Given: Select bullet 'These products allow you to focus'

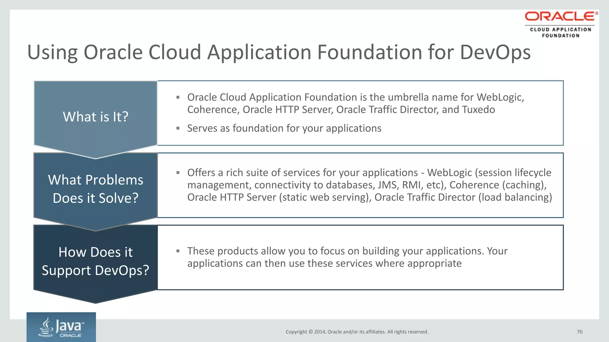Looking at the screenshot, I should click(347, 257).
